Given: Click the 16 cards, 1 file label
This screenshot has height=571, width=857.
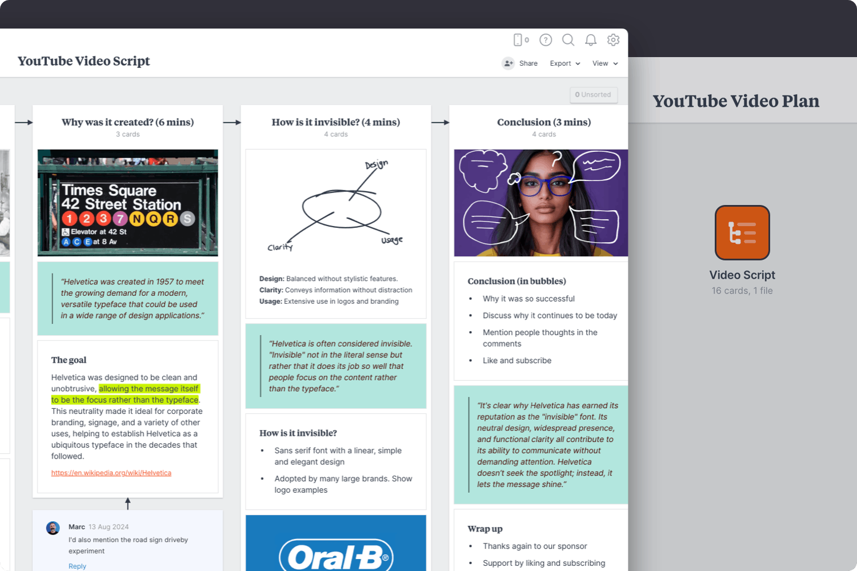Looking at the screenshot, I should [742, 291].
